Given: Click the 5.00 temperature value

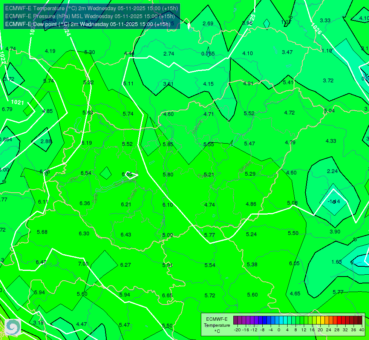Looking at the screenshot, I should (x=168, y=235).
